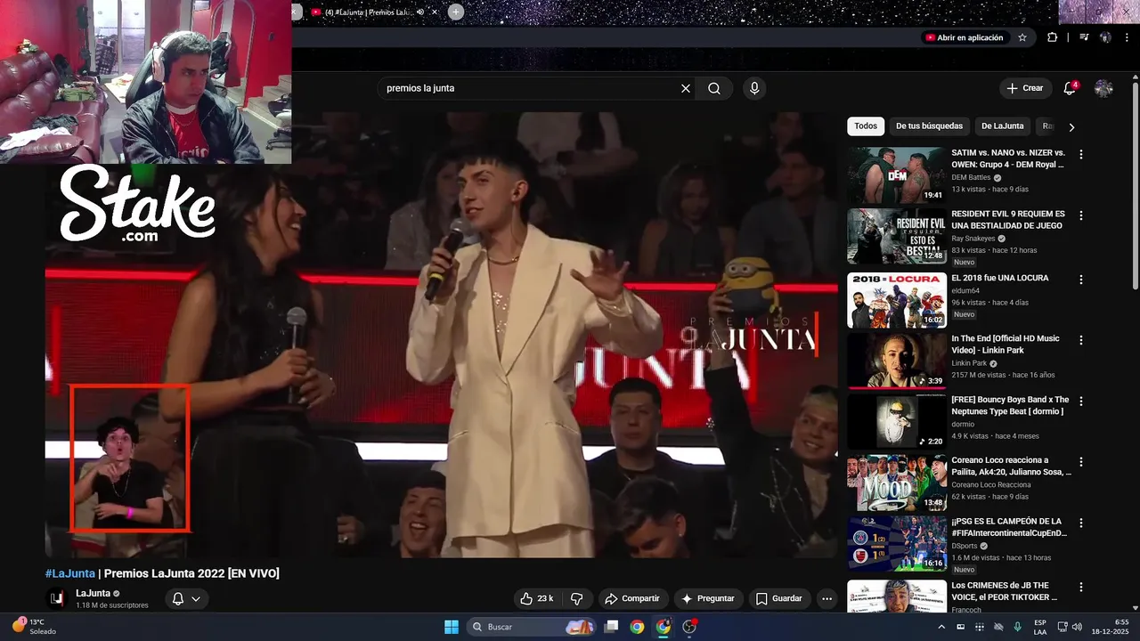Open the YouTube account avatar menu

click(1103, 88)
